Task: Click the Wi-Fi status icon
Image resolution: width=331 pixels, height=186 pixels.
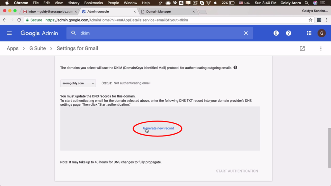Action: point(209,3)
